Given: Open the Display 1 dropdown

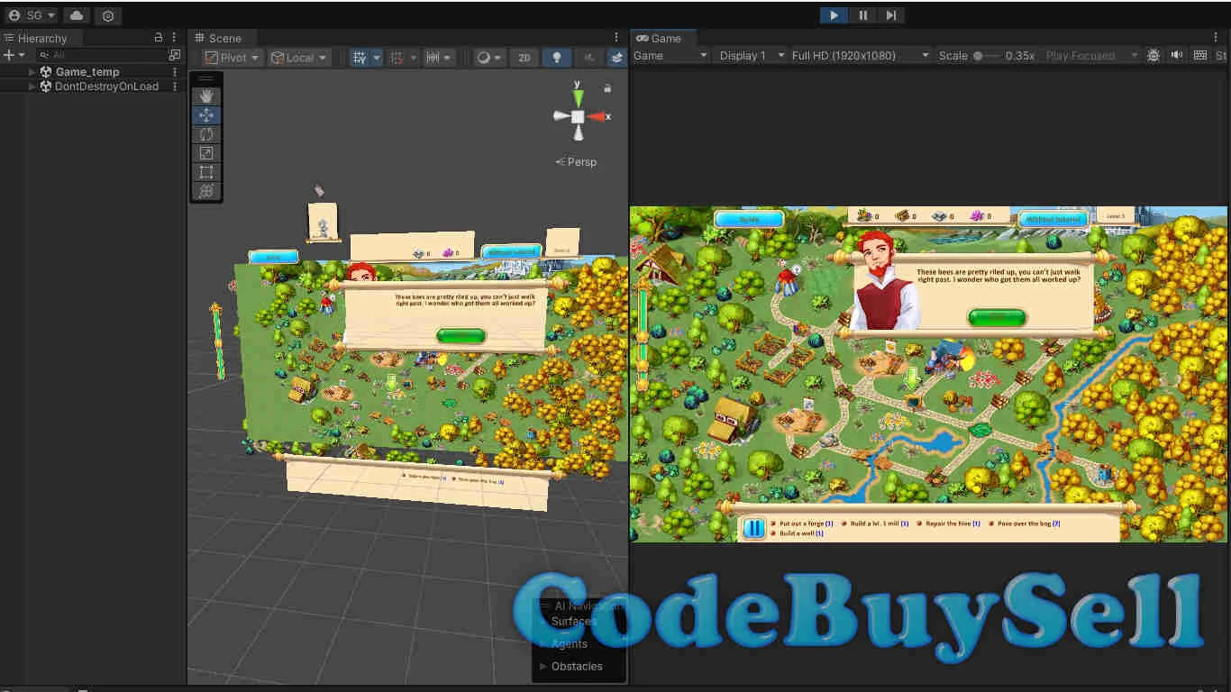Looking at the screenshot, I should point(751,55).
